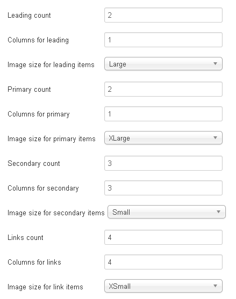
Task: Click the Image size for link items label
Action: pos(45,287)
